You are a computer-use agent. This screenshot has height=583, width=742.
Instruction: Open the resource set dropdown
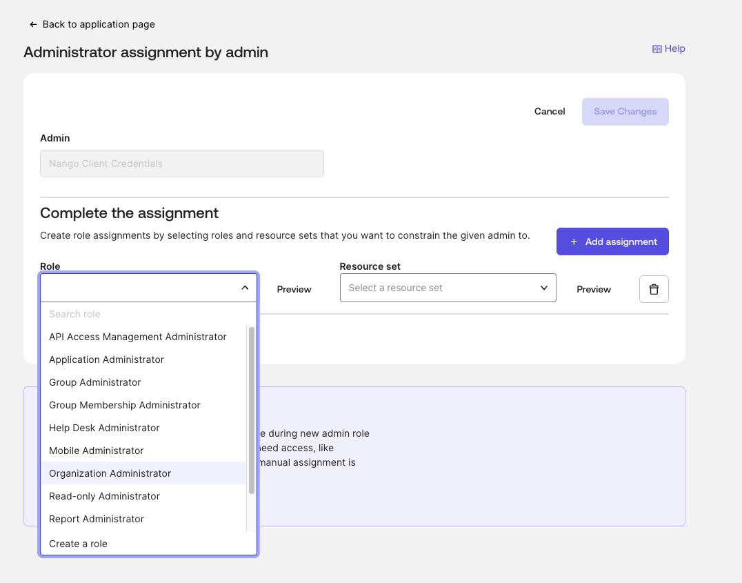(448, 288)
